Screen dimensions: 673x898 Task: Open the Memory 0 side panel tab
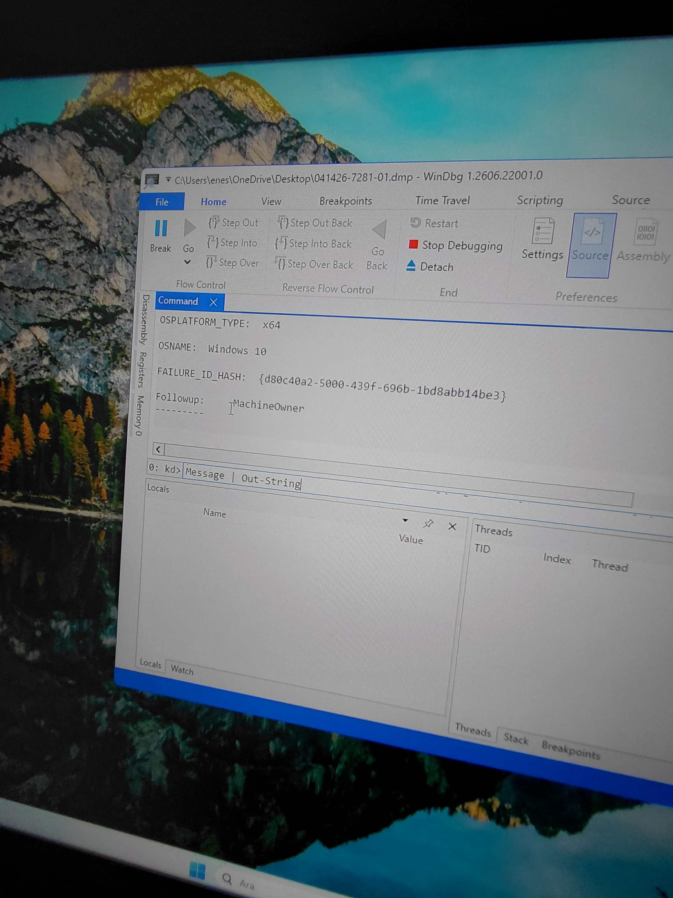pos(140,415)
